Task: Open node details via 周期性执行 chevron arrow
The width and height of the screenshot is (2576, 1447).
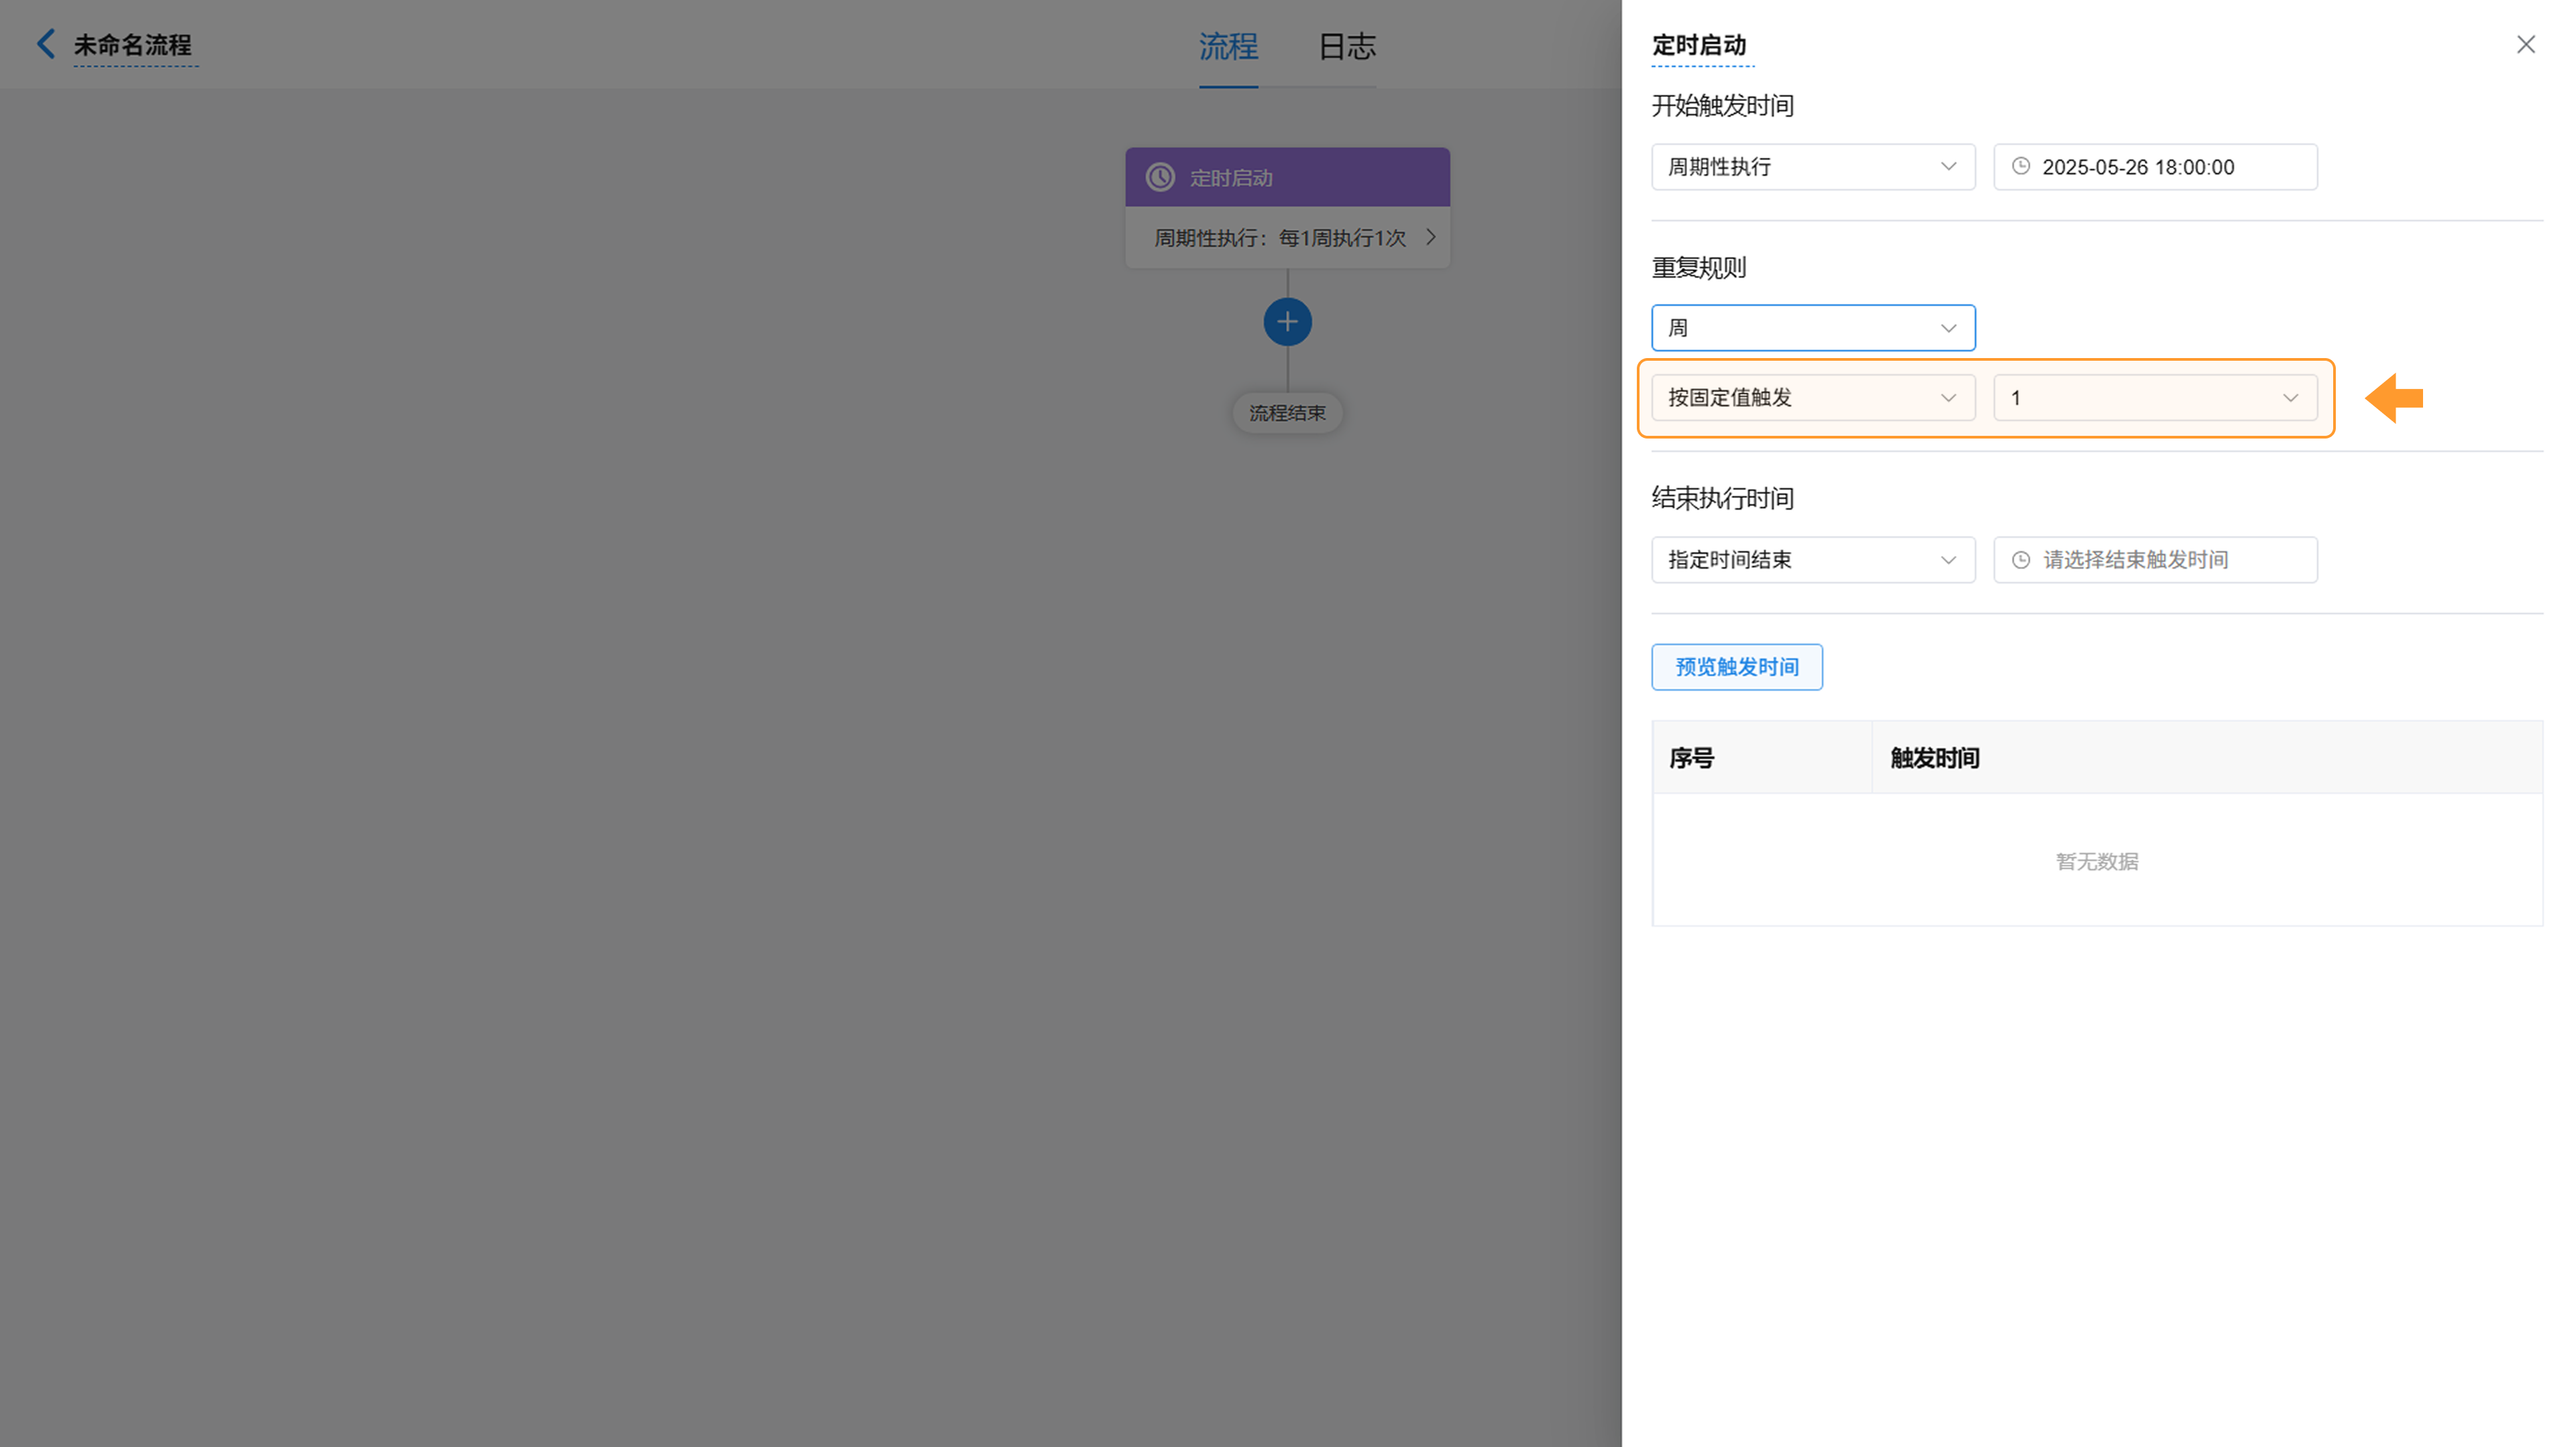Action: (1431, 237)
